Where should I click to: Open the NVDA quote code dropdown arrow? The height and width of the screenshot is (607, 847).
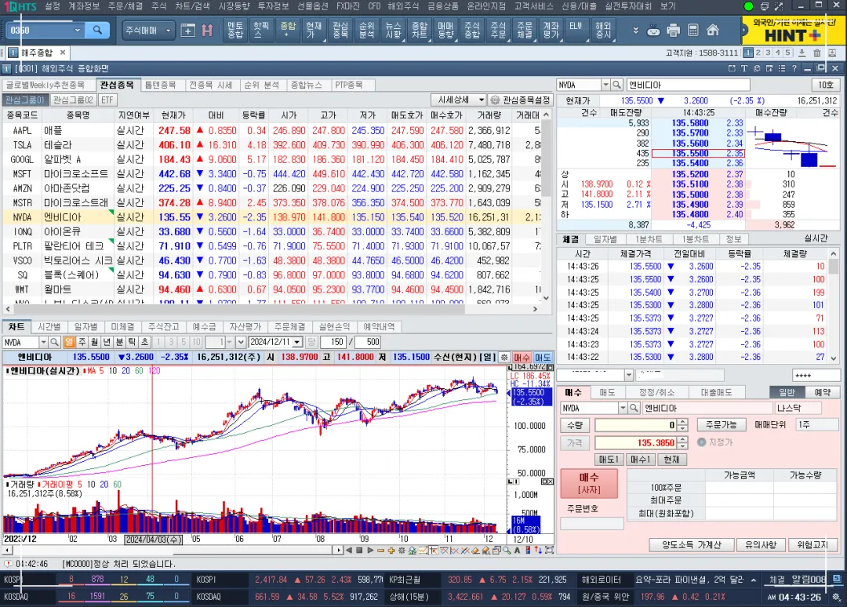(x=605, y=85)
